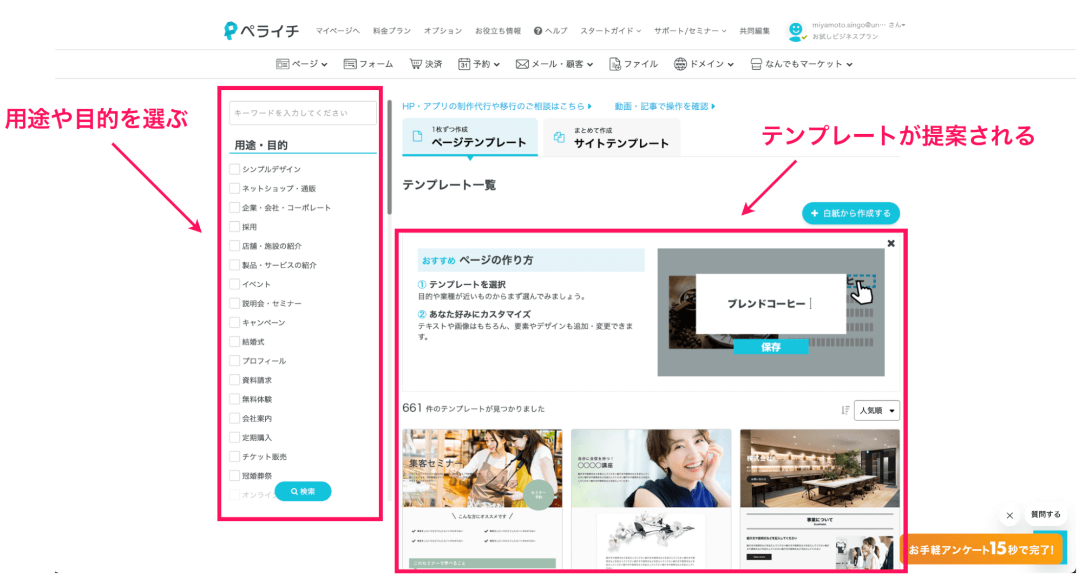The image size is (1082, 582).
Task: Select the メール・顧客 envelope icon
Action: coord(521,63)
